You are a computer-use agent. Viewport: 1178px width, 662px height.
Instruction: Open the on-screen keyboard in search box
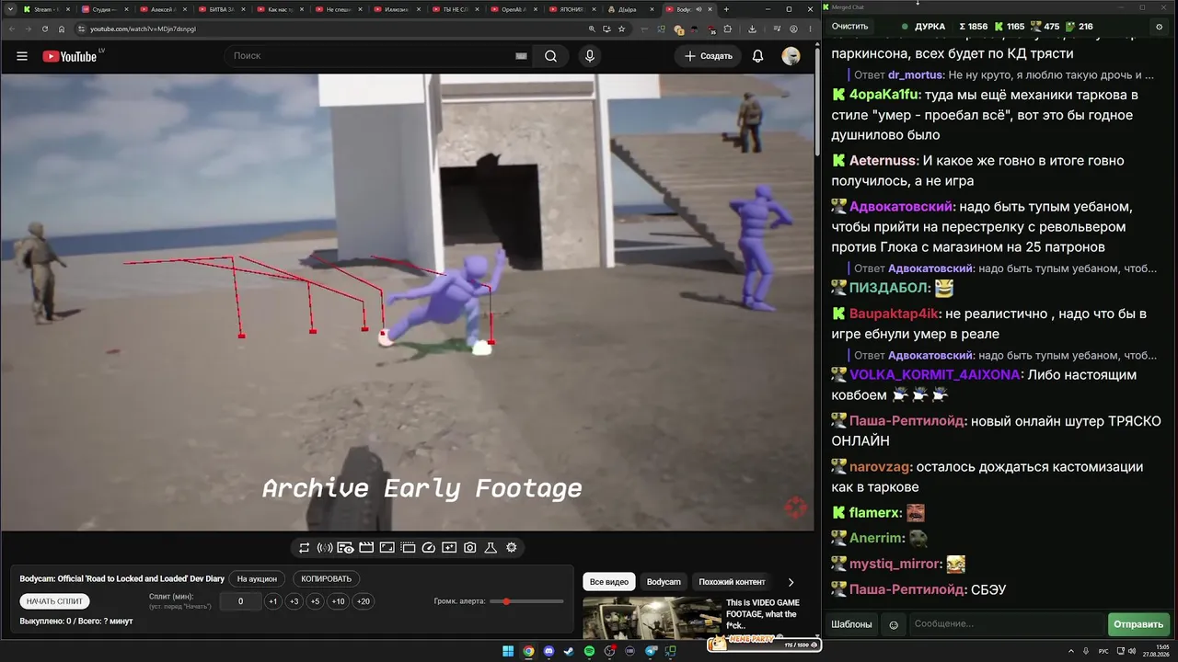click(x=521, y=56)
